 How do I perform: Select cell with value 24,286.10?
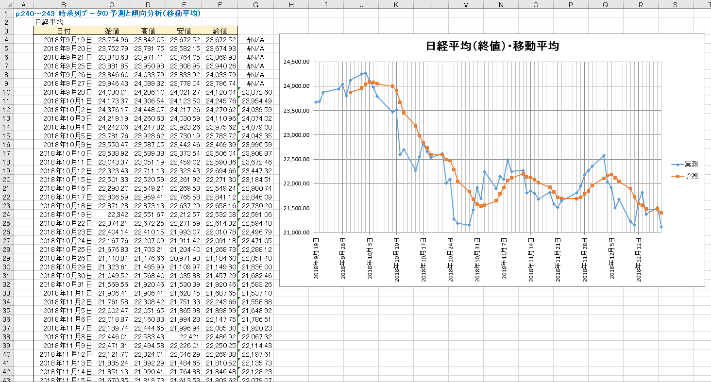(148, 92)
